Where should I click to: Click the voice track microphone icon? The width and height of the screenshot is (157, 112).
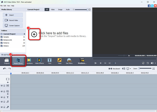pyautogui.click(x=8, y=107)
